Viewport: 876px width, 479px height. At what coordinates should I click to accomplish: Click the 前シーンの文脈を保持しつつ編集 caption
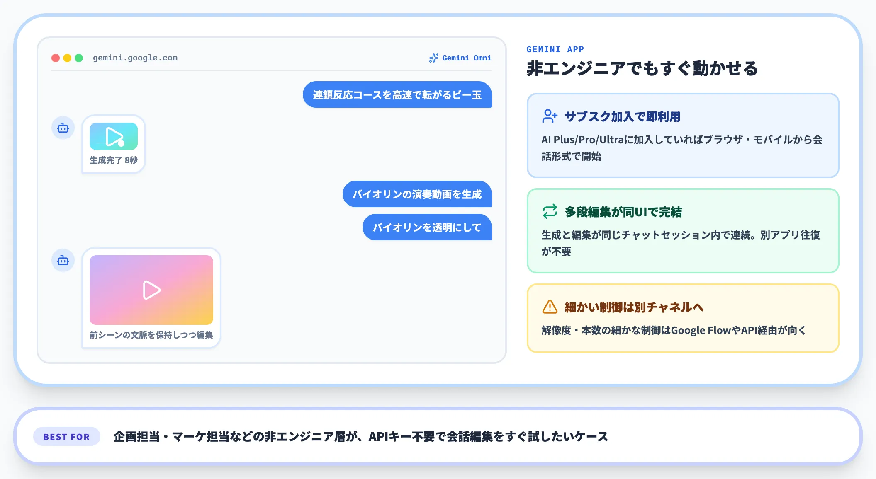(x=151, y=335)
